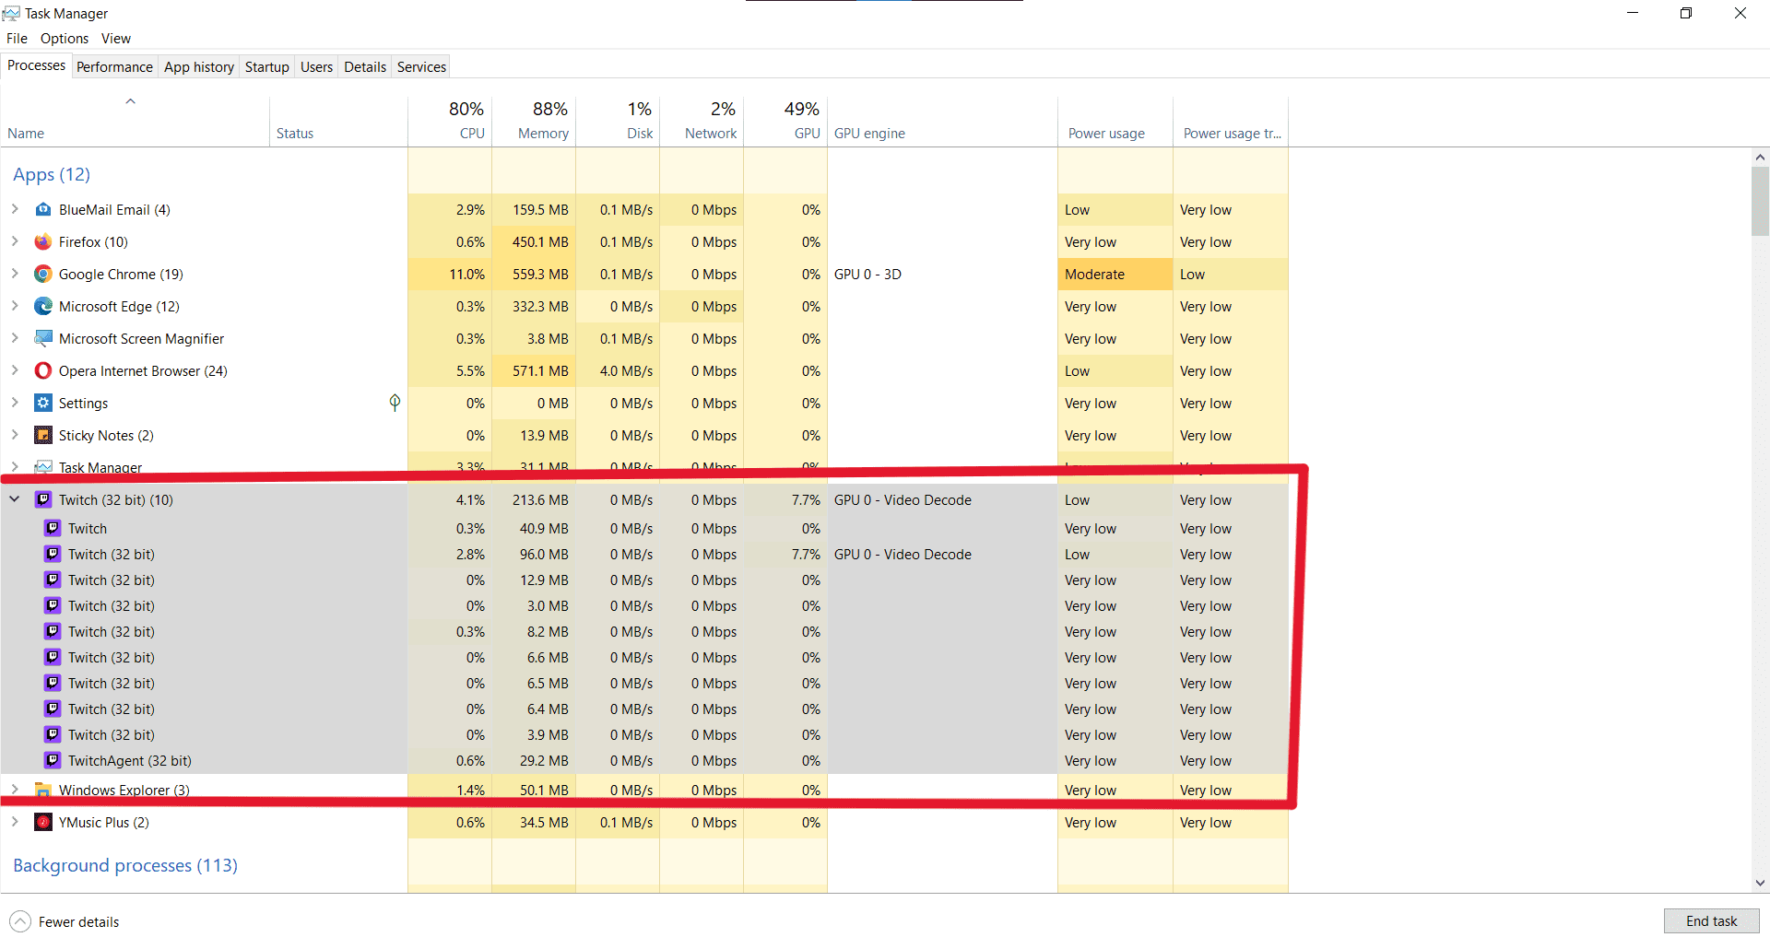Sort by the Disk column header
The height and width of the screenshot is (949, 1770).
[x=618, y=121]
